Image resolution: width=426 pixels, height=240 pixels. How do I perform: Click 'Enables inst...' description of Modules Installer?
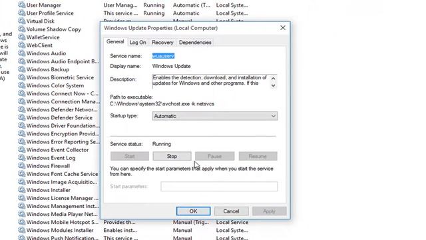[120, 230]
